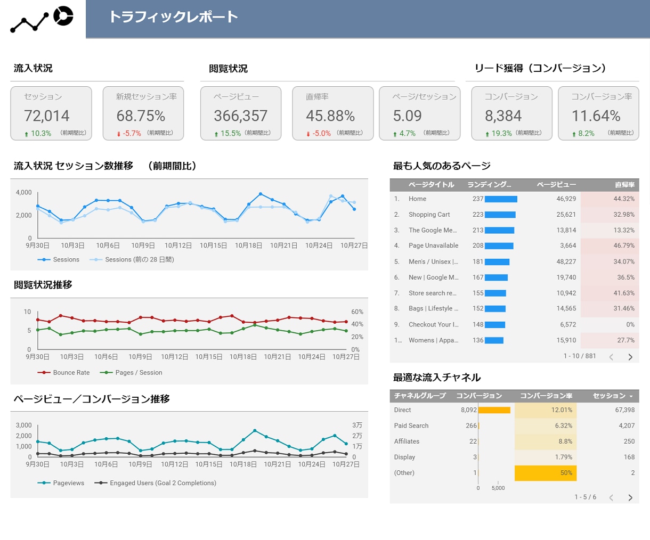Image resolution: width=650 pixels, height=540 pixels.
Task: Click the 閲覧状況推移 chart title
Action: pos(43,285)
